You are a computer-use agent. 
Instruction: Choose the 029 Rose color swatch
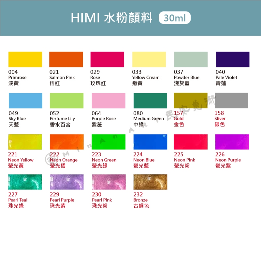pyautogui.click(x=107, y=59)
